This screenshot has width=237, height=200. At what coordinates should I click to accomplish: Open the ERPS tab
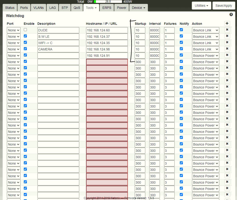107,8
